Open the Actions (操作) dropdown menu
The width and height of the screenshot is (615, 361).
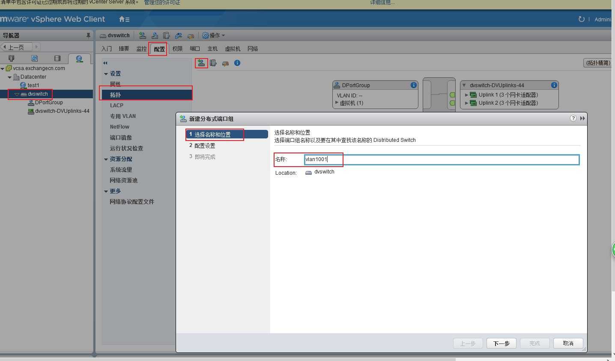[x=214, y=35]
